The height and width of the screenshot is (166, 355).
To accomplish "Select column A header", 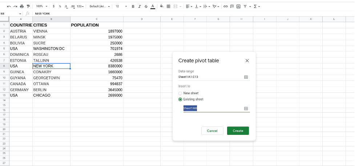I will pos(21,19).
